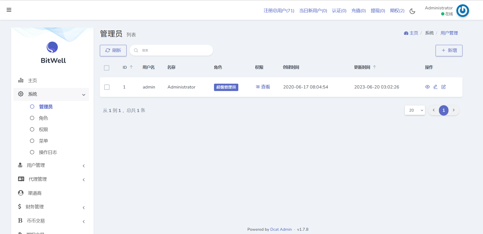Screen dimensions: 483x234
Task: Open the 操作日志 menu item
Action: point(48,152)
